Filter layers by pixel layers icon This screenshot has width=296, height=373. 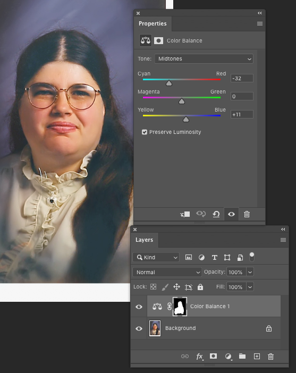(x=189, y=257)
